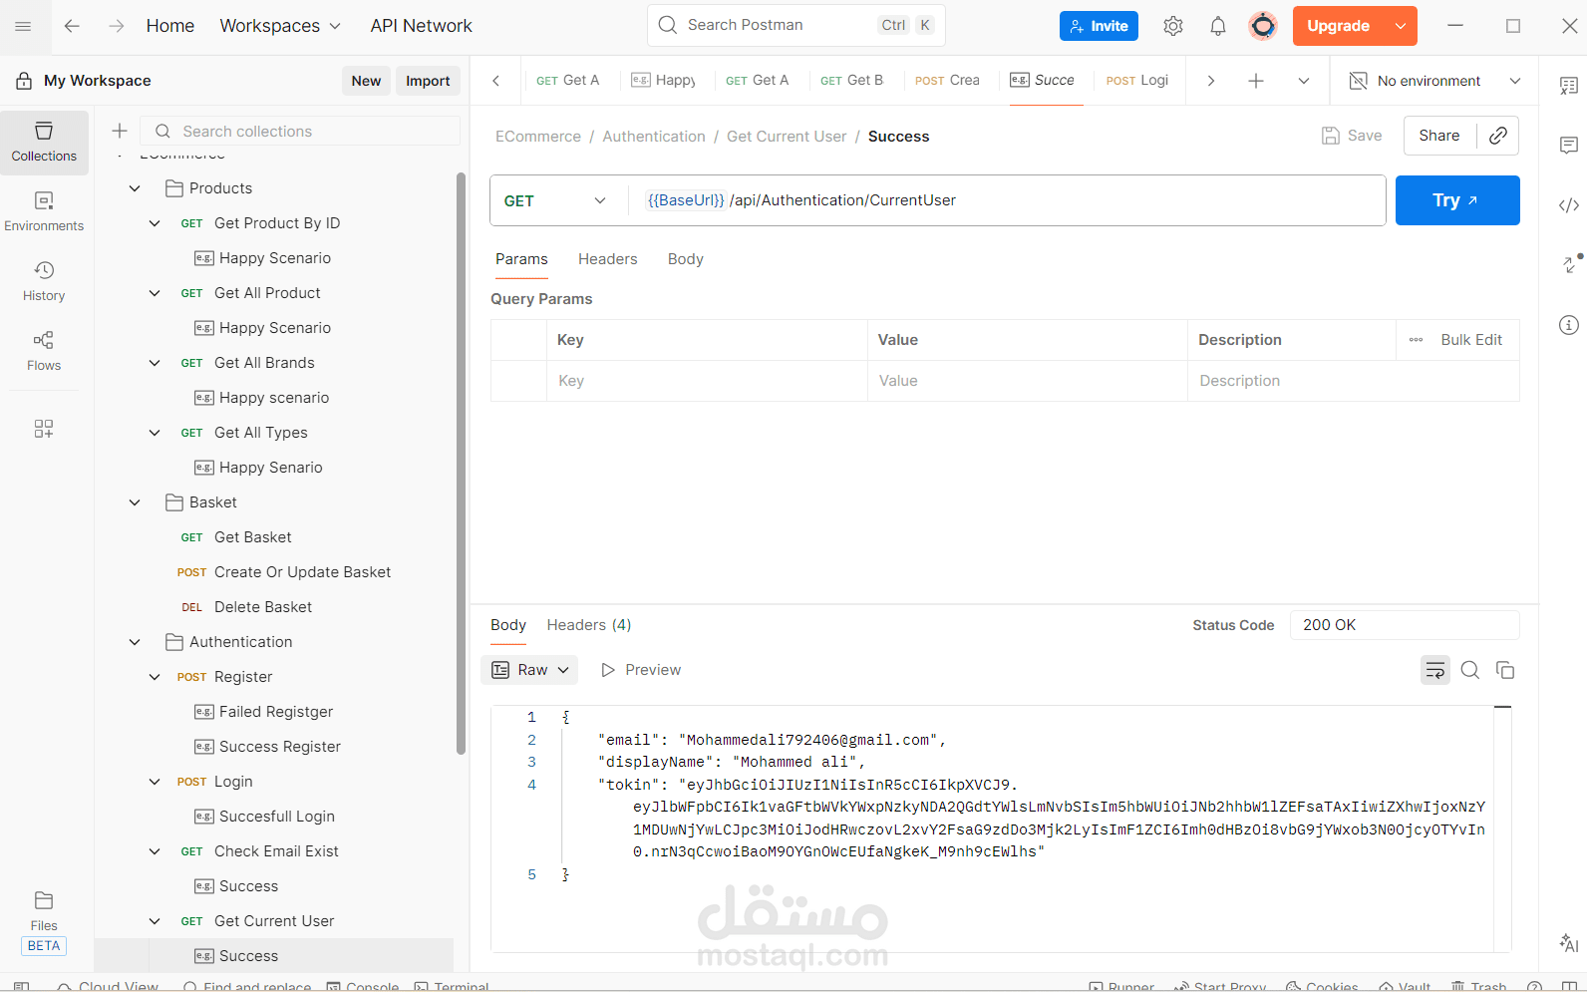
Task: Switch to the POST Logi tab
Action: [1137, 81]
